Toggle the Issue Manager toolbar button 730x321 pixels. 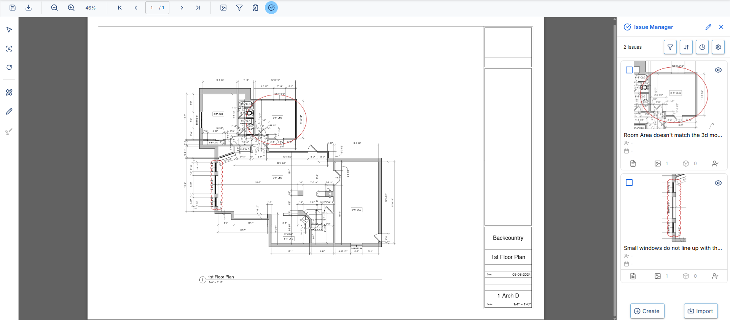(271, 8)
